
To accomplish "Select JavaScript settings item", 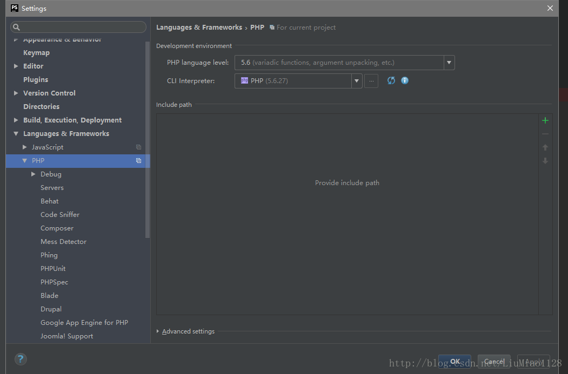I will [48, 147].
